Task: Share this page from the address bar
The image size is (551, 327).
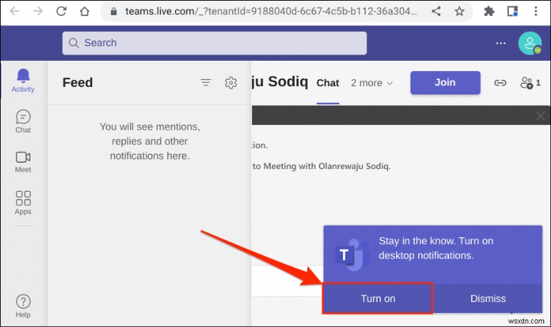Action: (436, 12)
